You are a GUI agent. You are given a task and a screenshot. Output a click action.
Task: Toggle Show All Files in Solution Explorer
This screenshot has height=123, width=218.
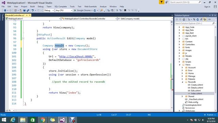coord(205,19)
